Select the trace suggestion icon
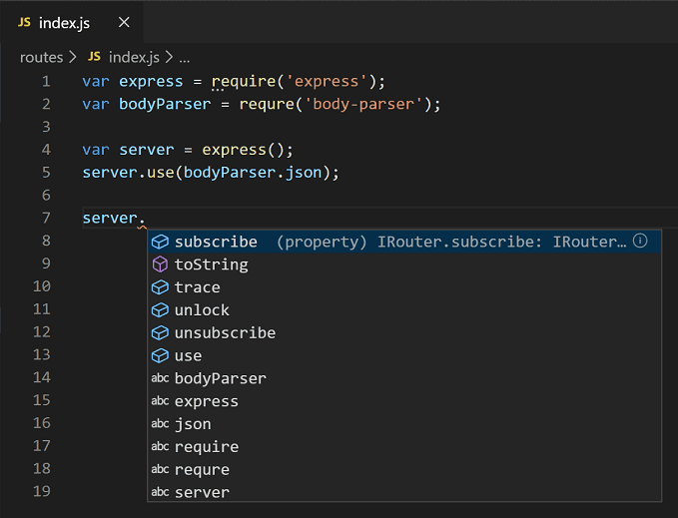 pyautogui.click(x=159, y=287)
